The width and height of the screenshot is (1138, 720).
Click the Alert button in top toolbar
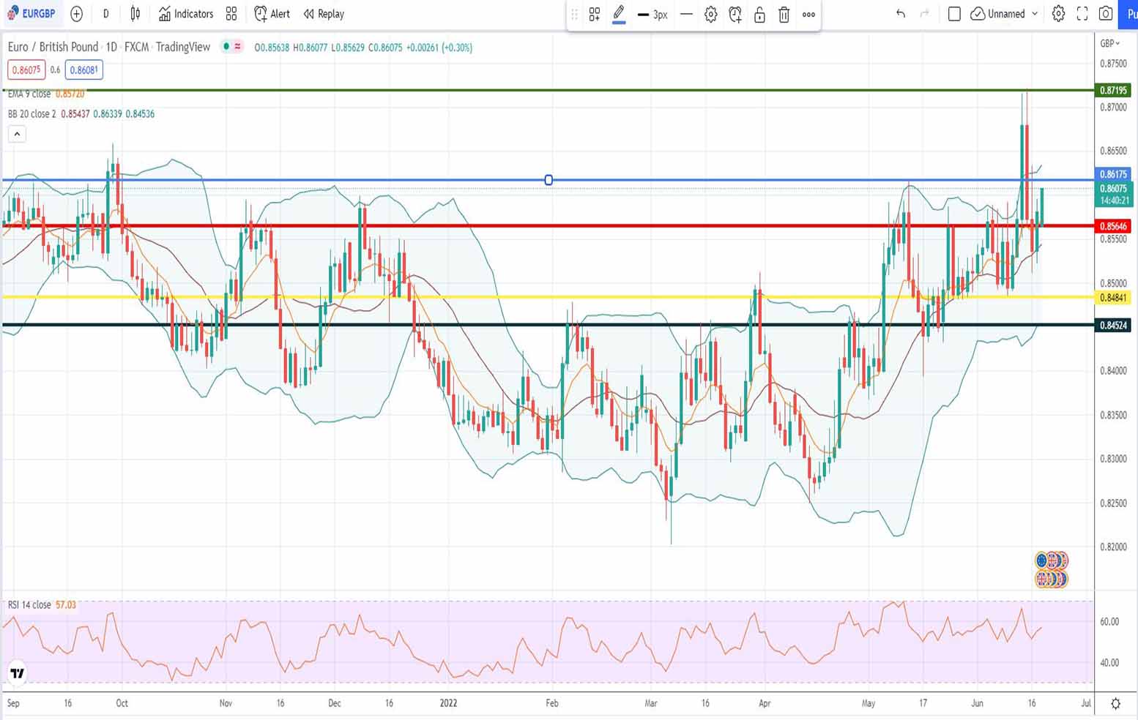[x=272, y=14]
